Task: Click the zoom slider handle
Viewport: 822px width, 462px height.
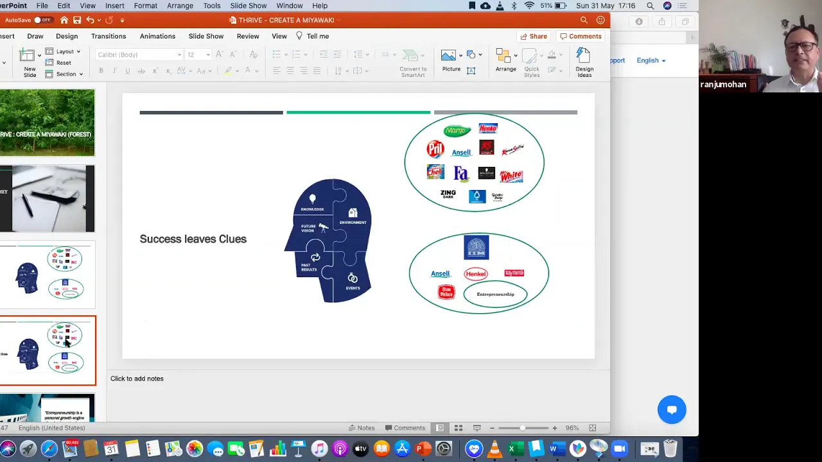Action: [x=523, y=428]
